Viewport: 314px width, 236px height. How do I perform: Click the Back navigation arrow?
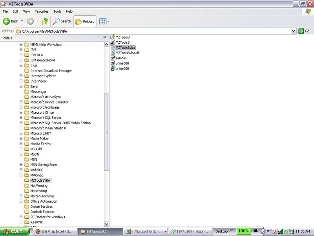point(6,21)
